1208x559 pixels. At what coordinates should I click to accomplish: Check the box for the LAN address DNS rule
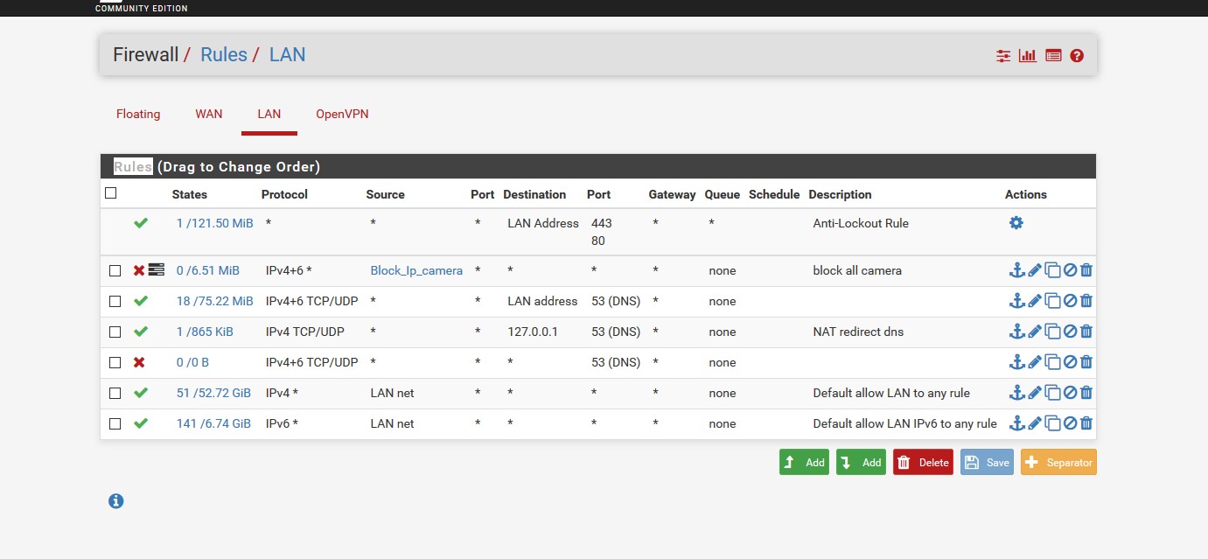pos(115,302)
